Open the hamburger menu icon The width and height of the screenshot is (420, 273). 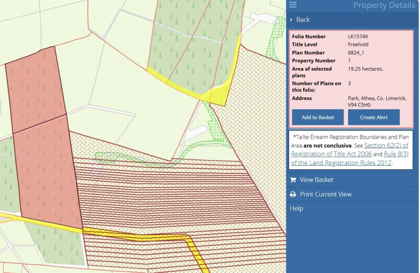[x=293, y=5]
